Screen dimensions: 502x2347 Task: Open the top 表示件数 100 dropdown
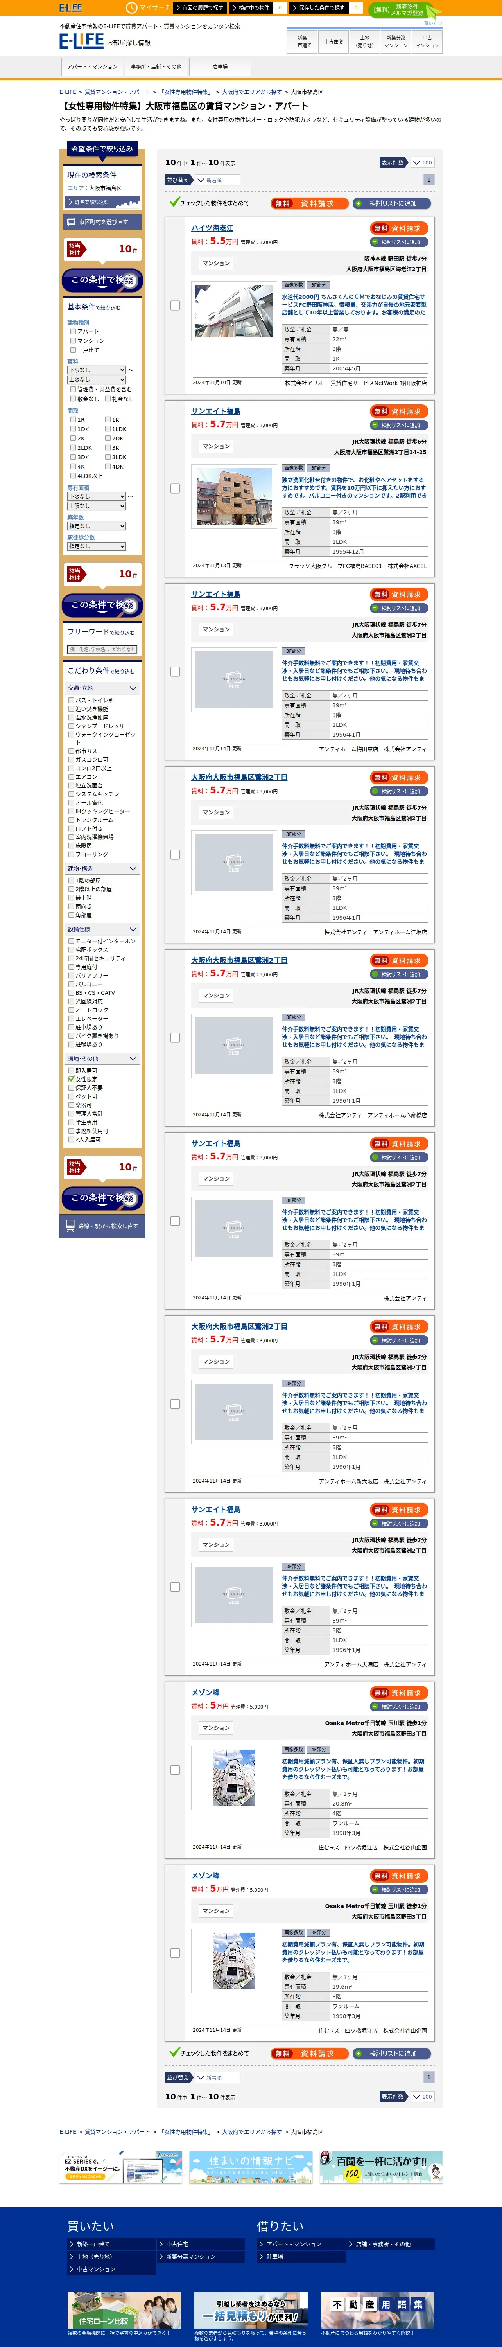[422, 162]
